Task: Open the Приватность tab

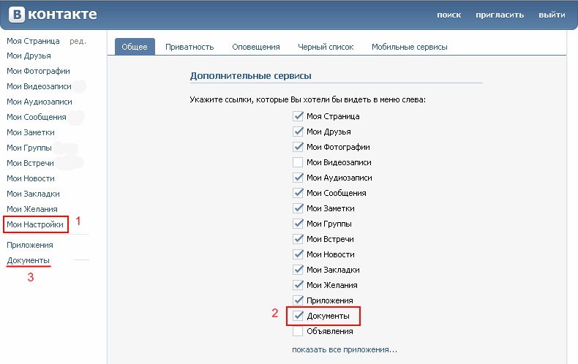Action: (189, 48)
